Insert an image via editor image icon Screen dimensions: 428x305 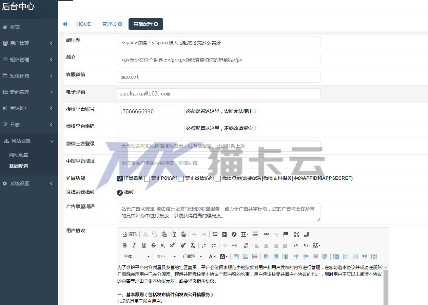point(215,234)
